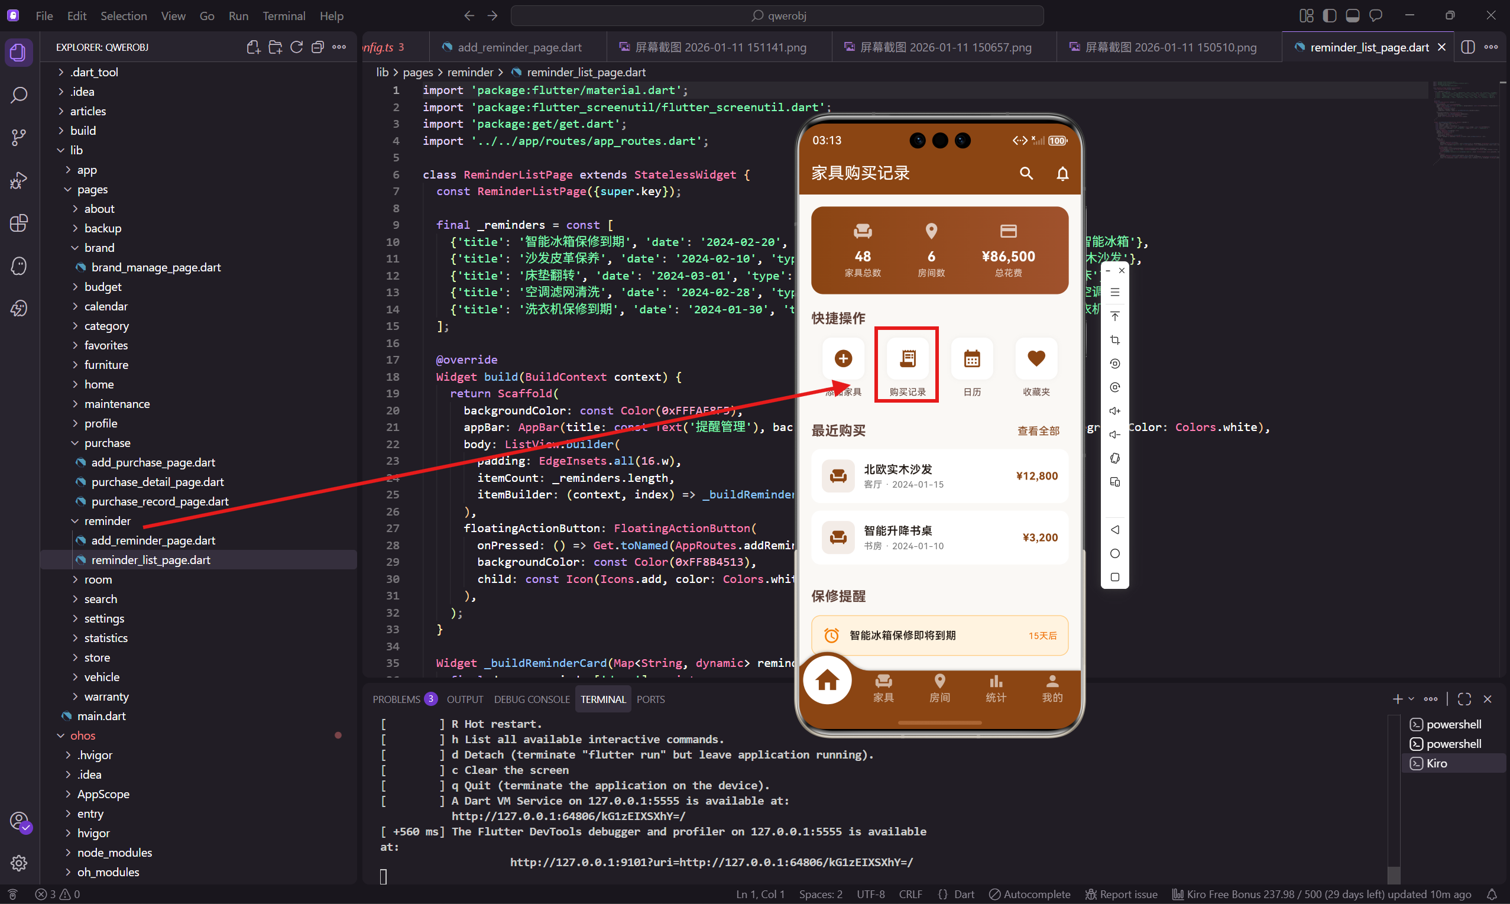1510x904 pixels.
Task: Collapse all folders in Explorer
Action: click(317, 47)
